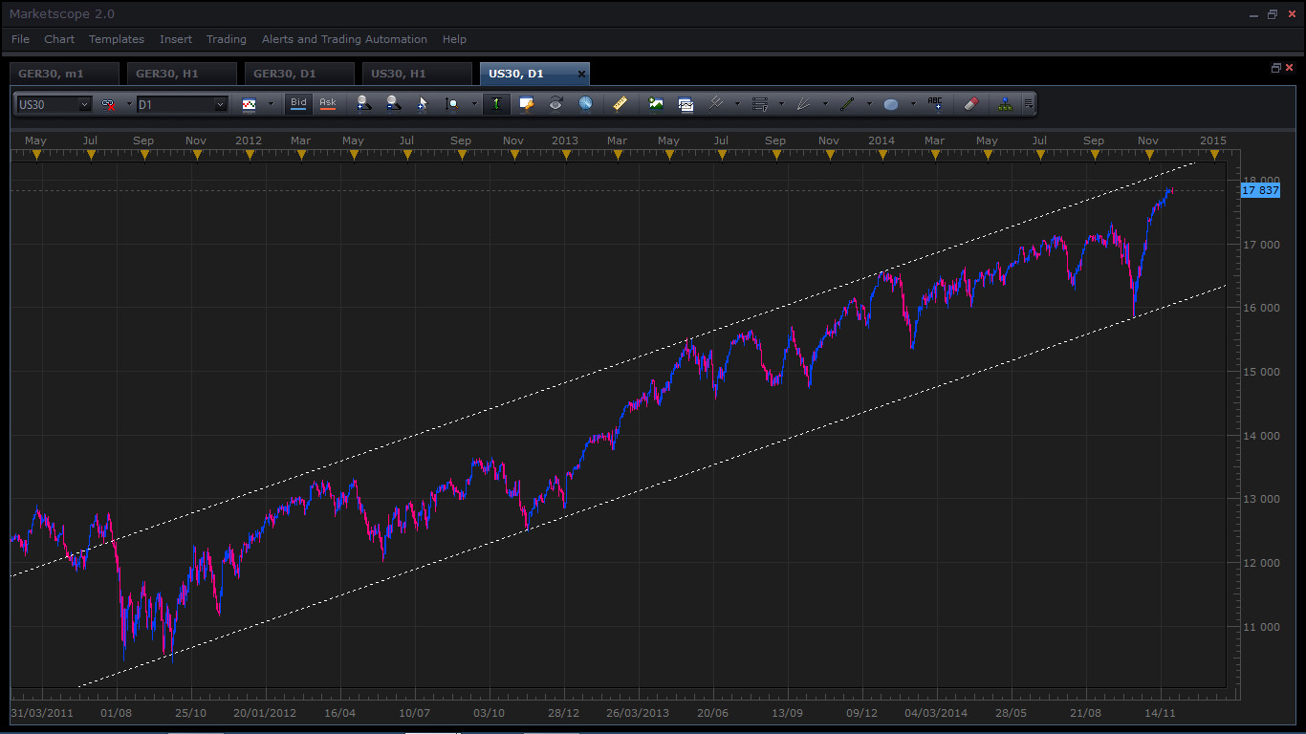Image resolution: width=1306 pixels, height=734 pixels.
Task: Select the pitchfork drawing tool
Action: click(715, 104)
